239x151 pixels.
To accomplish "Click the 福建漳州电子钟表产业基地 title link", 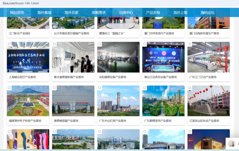I will tap(25, 121).
